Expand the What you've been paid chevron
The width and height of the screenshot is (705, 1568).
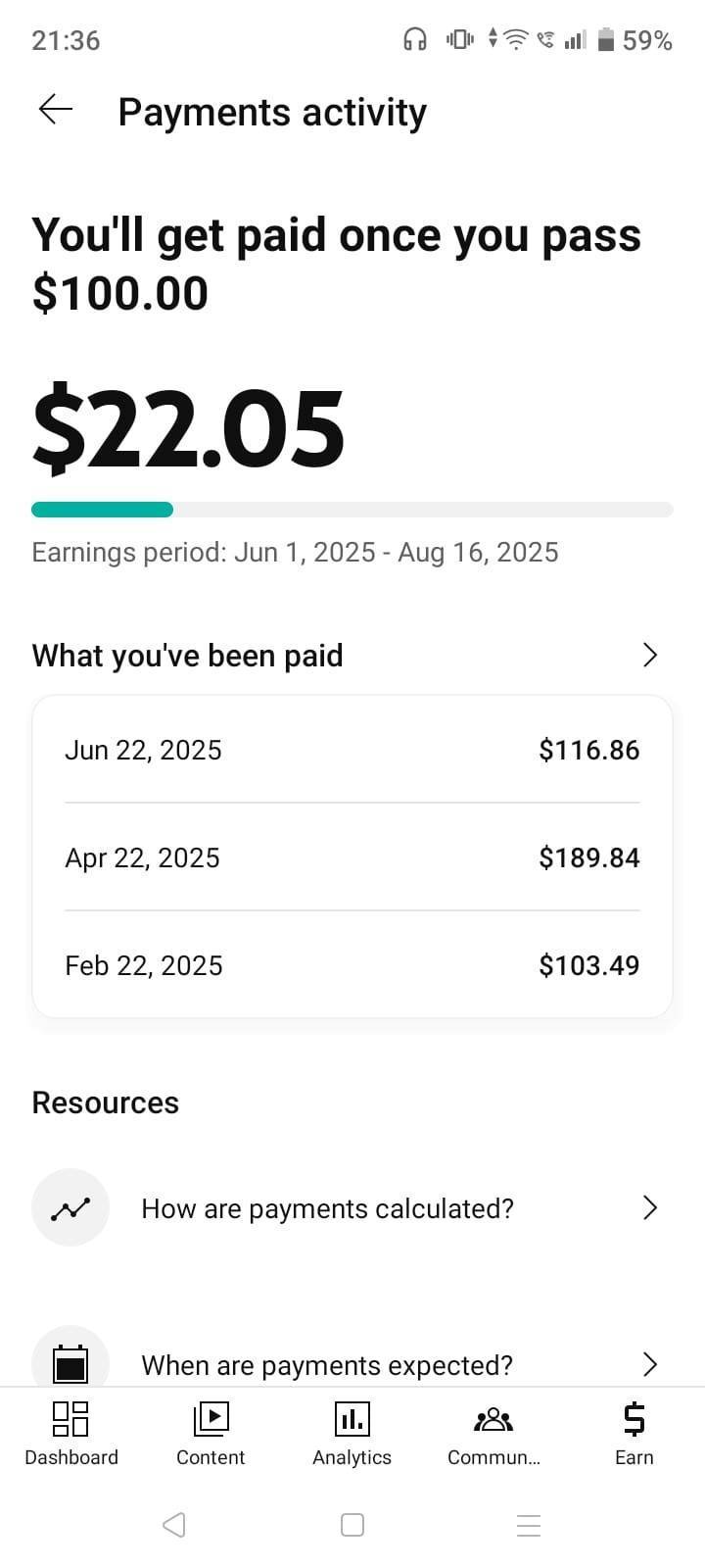click(649, 655)
